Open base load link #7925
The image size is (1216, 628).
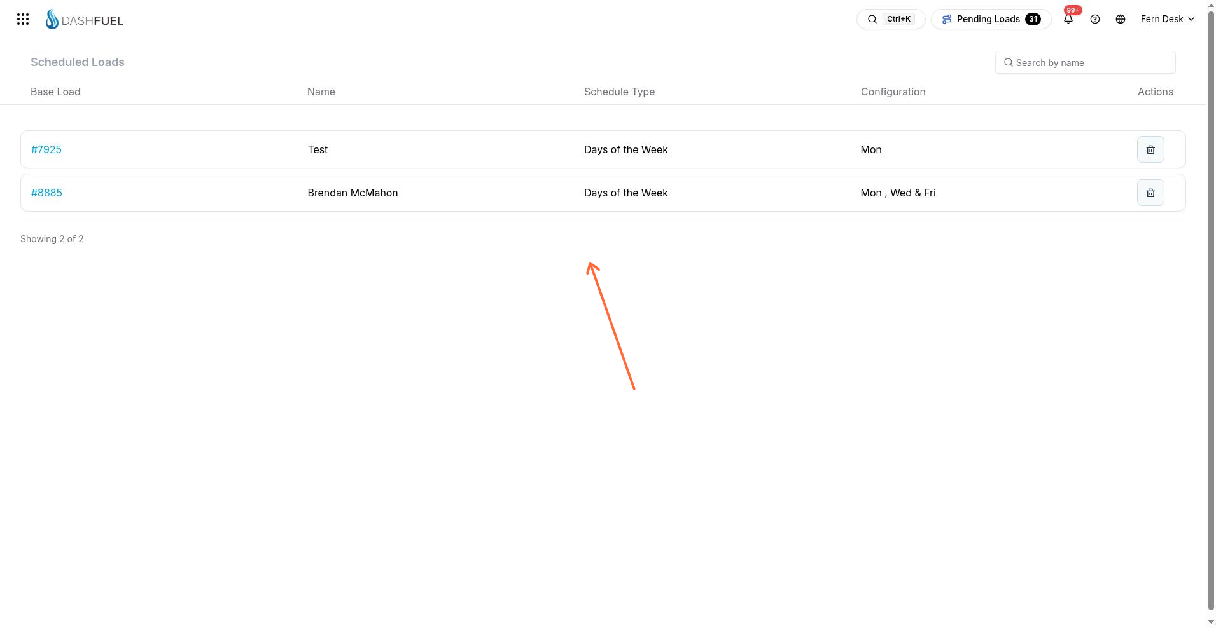[46, 149]
